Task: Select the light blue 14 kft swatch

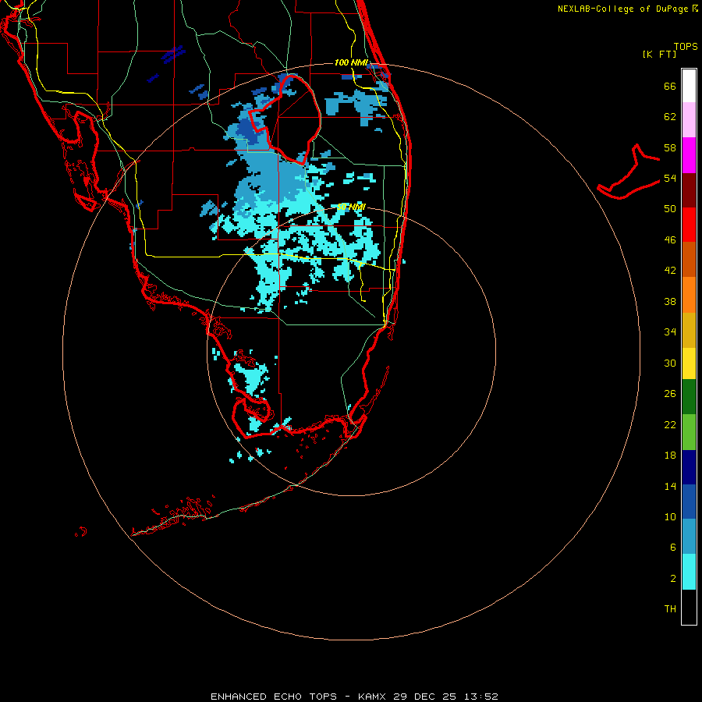Action: (x=689, y=537)
